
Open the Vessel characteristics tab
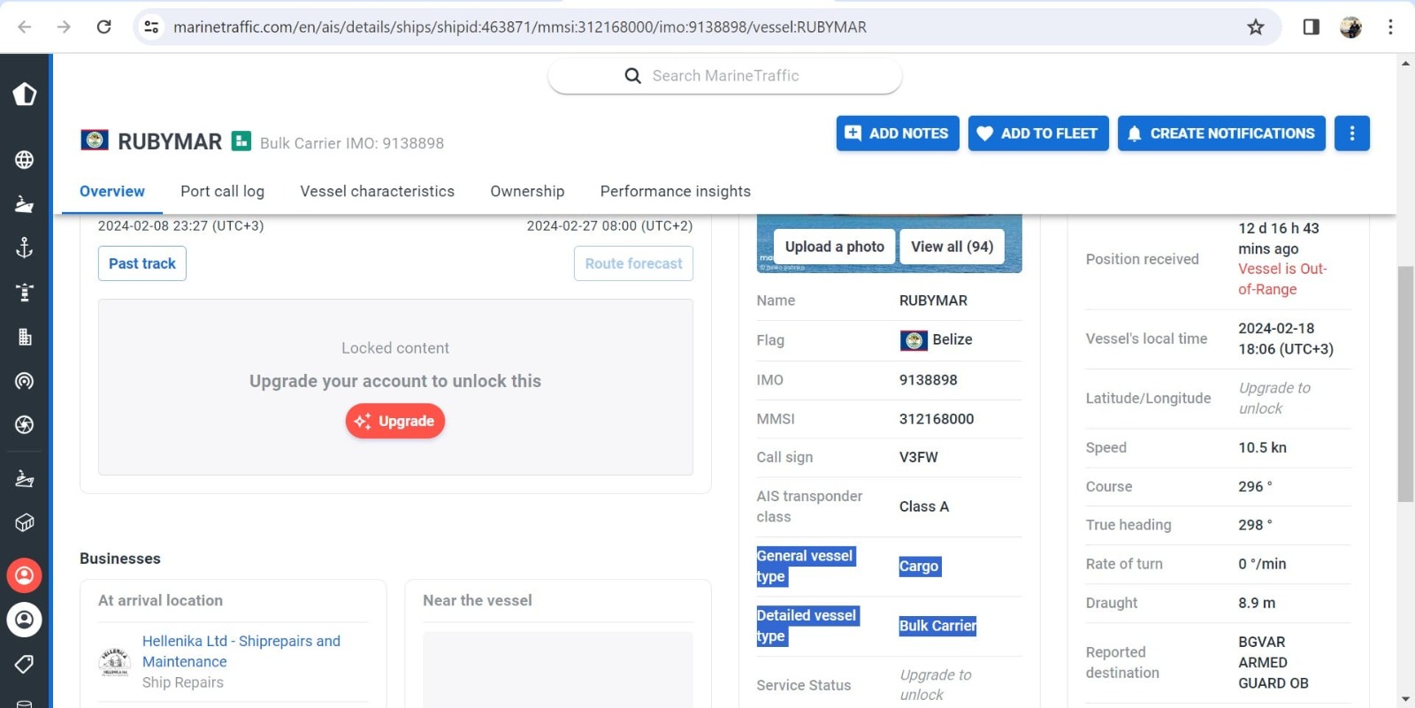(378, 191)
